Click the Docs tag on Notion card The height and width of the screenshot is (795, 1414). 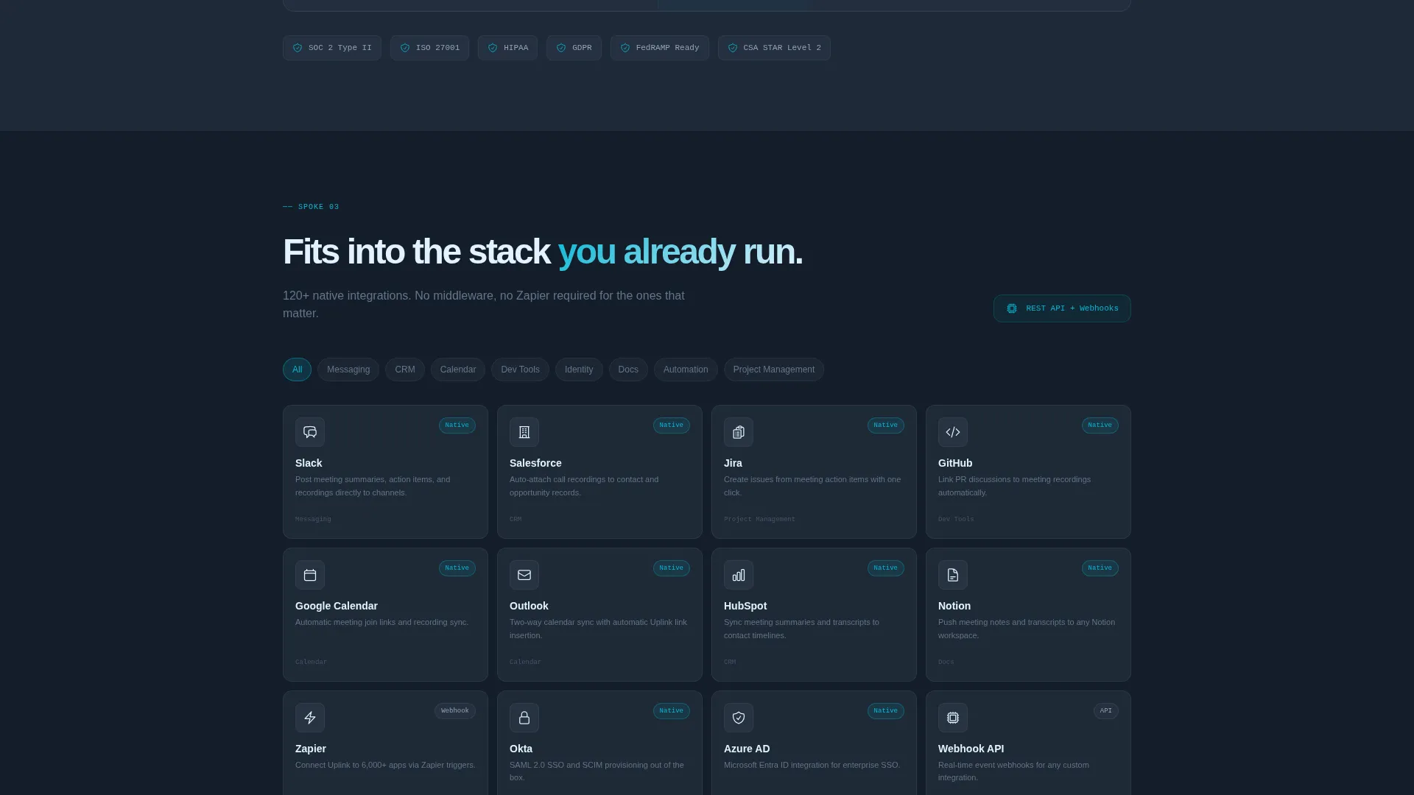(946, 662)
